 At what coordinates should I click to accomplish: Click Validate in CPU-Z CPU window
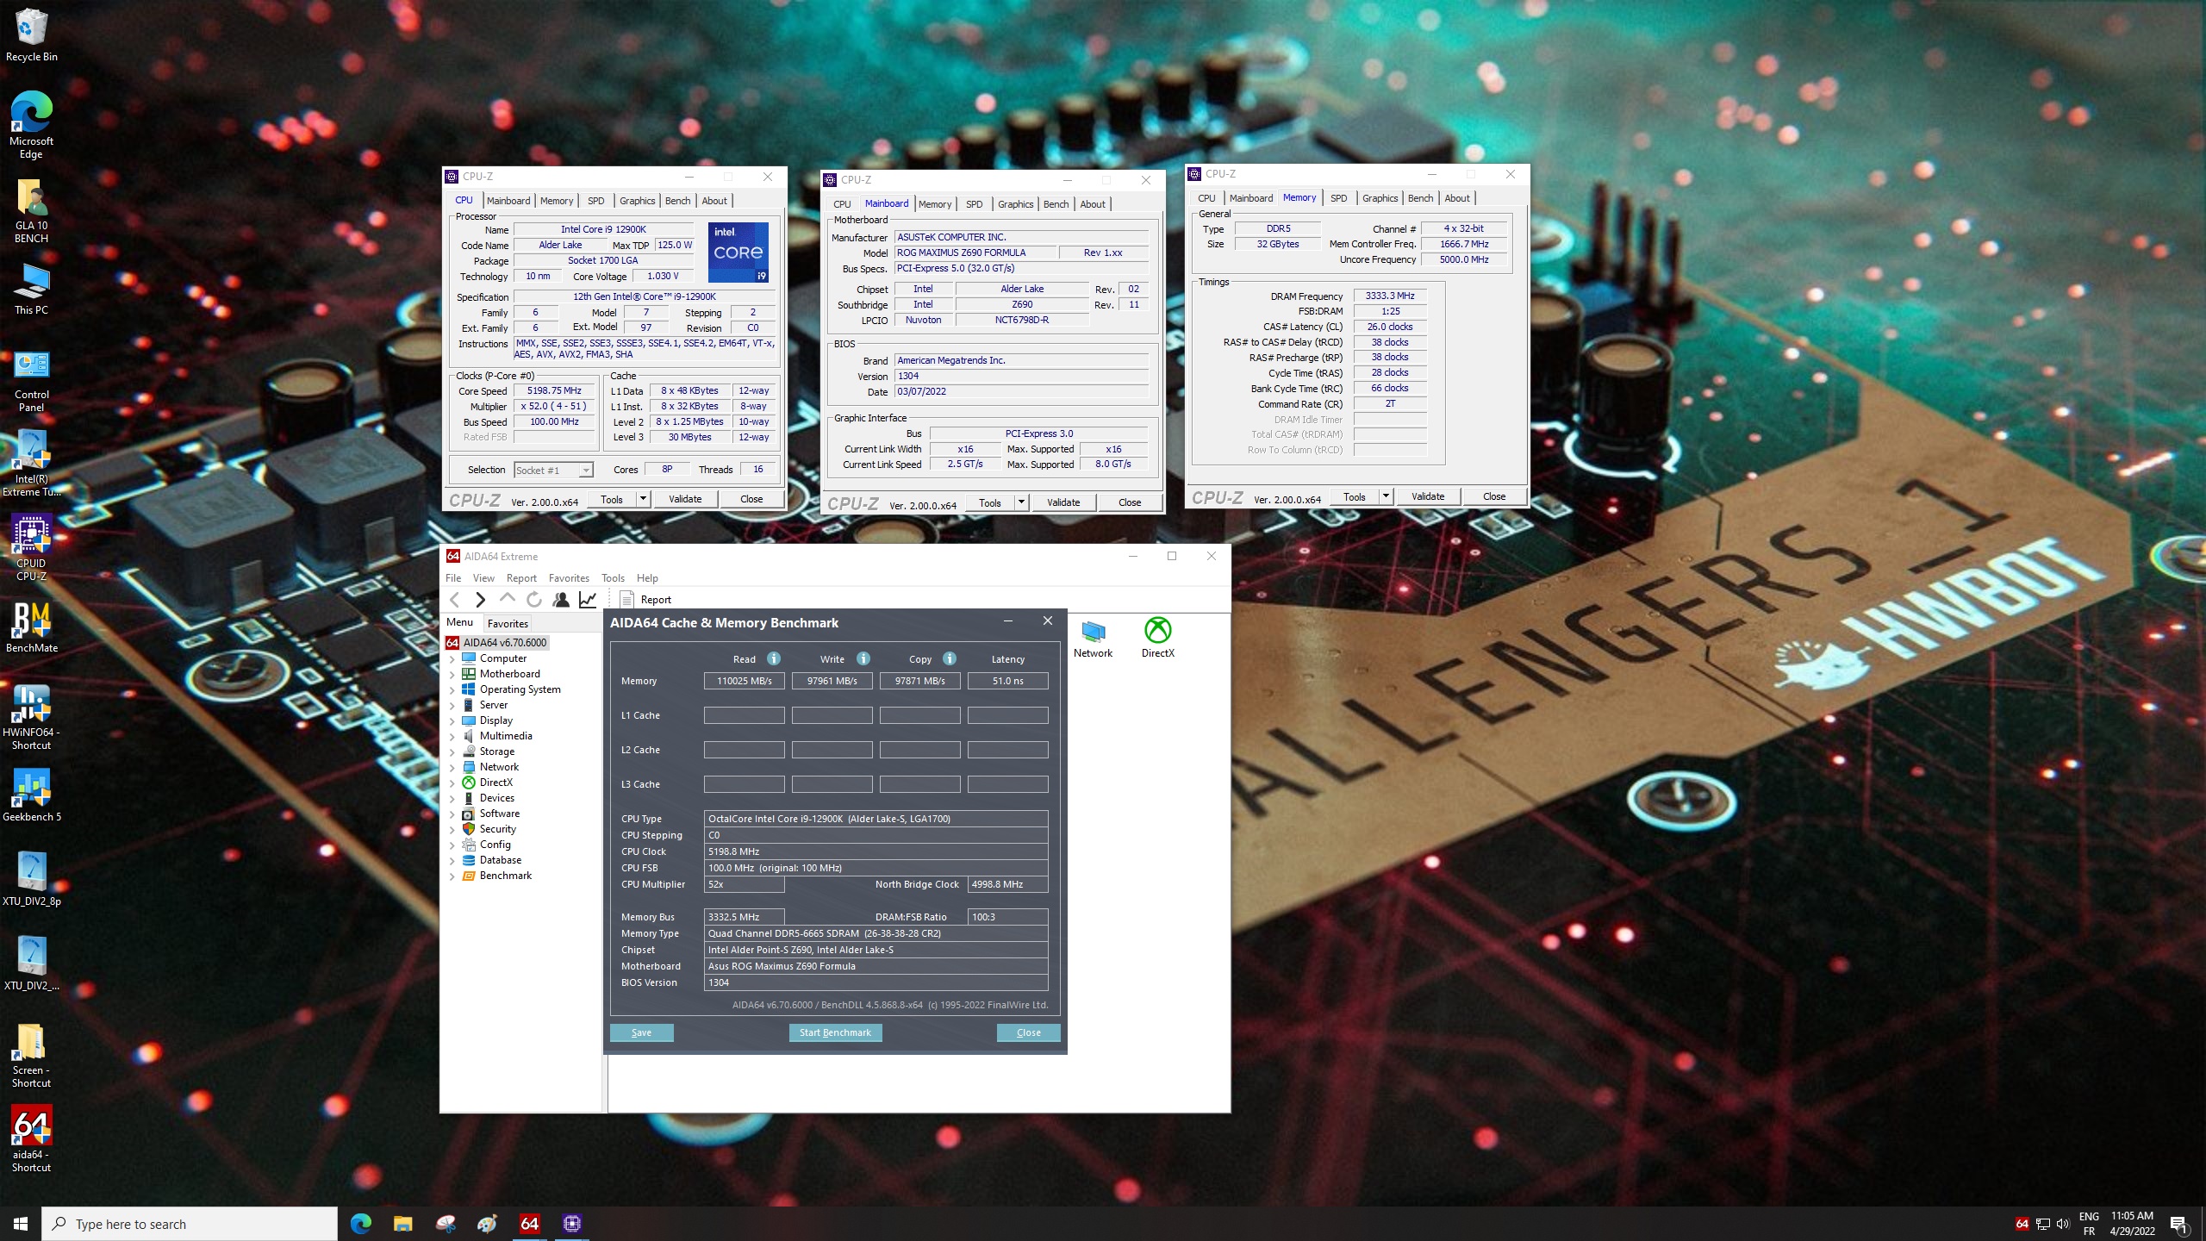pyautogui.click(x=685, y=499)
